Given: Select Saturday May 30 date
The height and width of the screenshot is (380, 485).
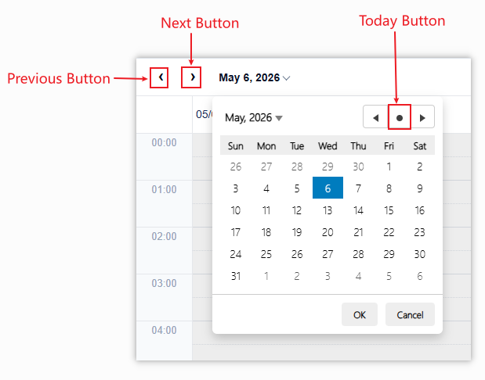Looking at the screenshot, I should pos(419,254).
